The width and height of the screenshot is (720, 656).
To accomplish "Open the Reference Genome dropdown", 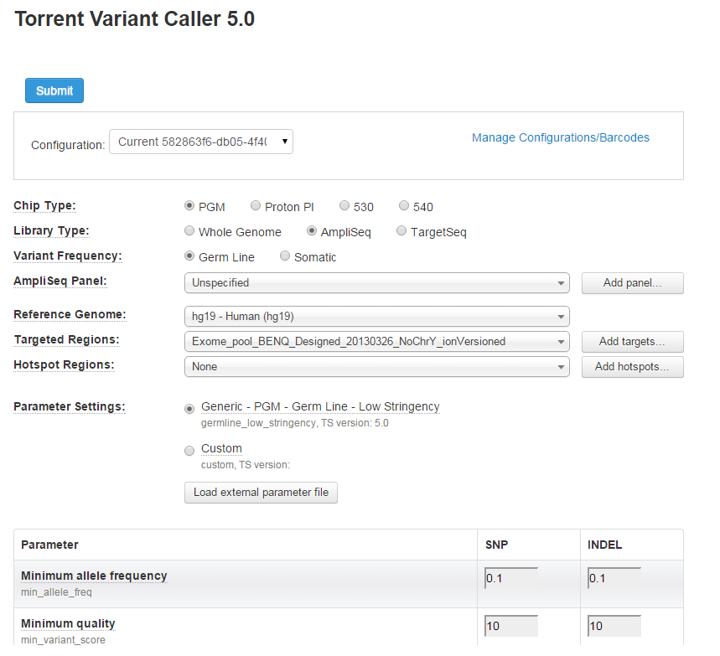I will click(x=377, y=317).
